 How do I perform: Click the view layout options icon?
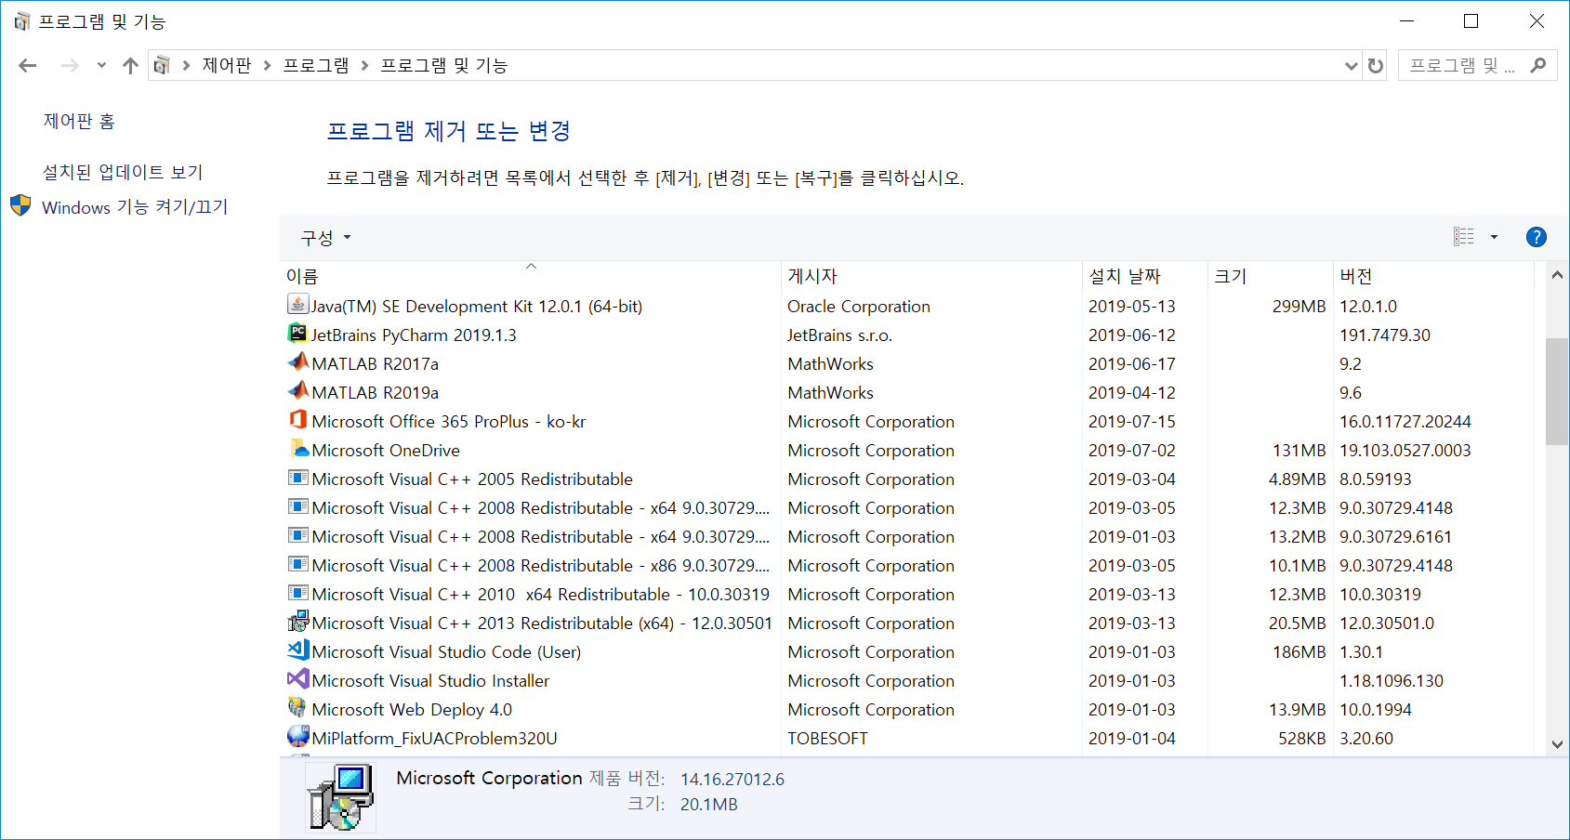pyautogui.click(x=1464, y=237)
